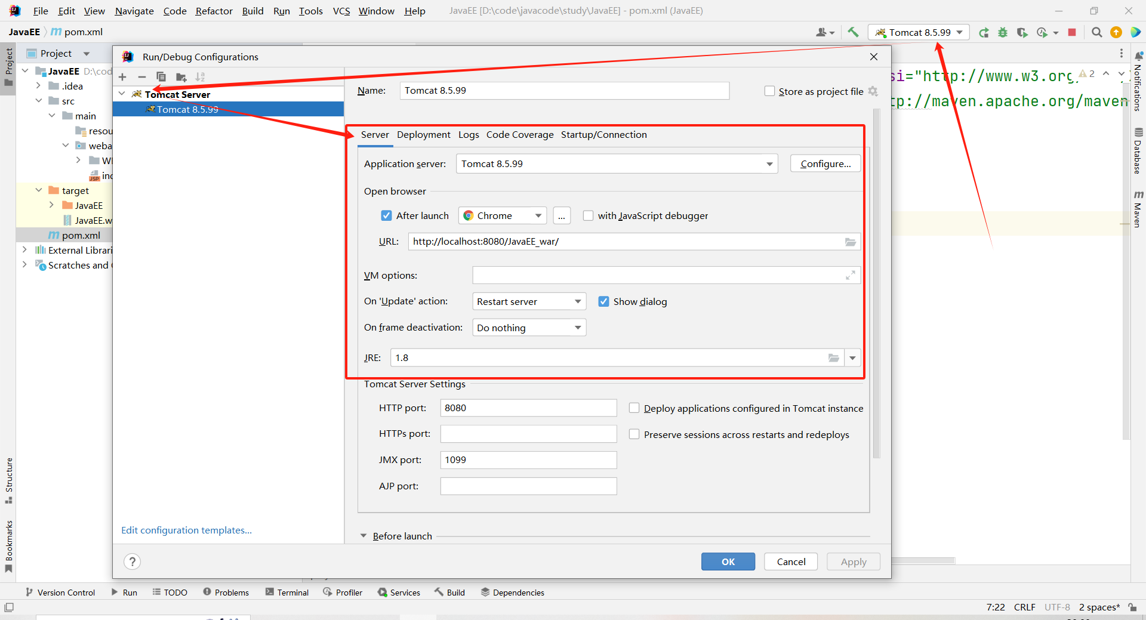This screenshot has width=1146, height=620.
Task: Collapse the Tomcat Server tree node
Action: (122, 94)
